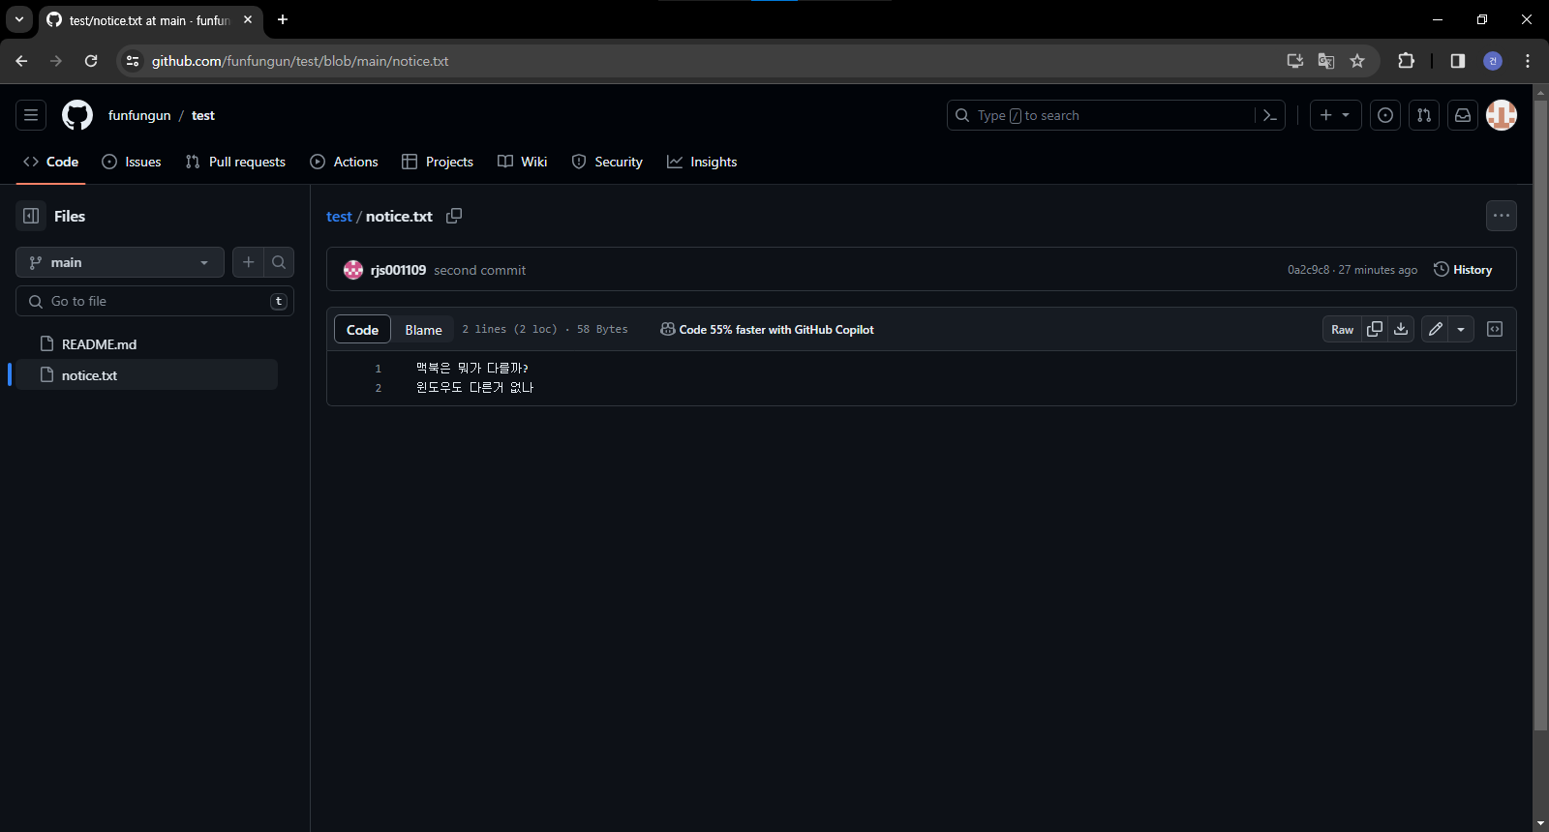Search this repository using magnifier icon
The image size is (1549, 832).
pos(279,262)
